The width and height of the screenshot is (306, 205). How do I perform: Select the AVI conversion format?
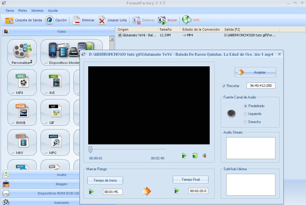pyautogui.click(x=55, y=82)
